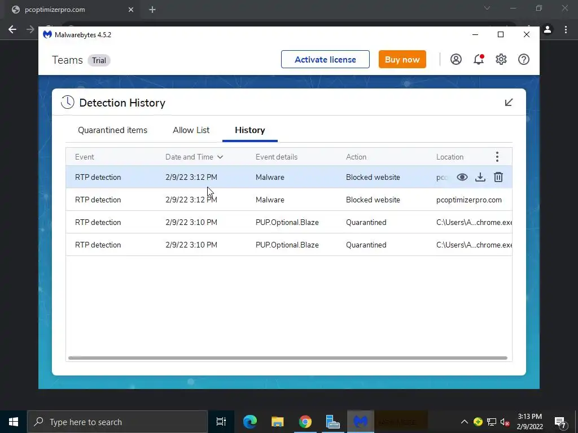Select the last row's Quarantined action cell

tap(366, 245)
